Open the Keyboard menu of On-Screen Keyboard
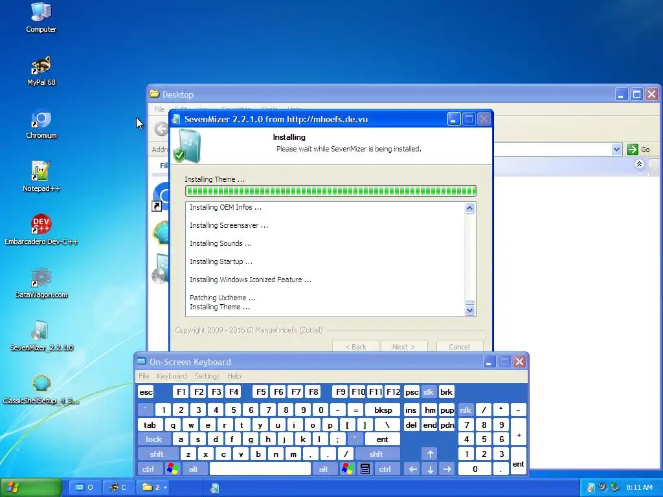 [171, 376]
